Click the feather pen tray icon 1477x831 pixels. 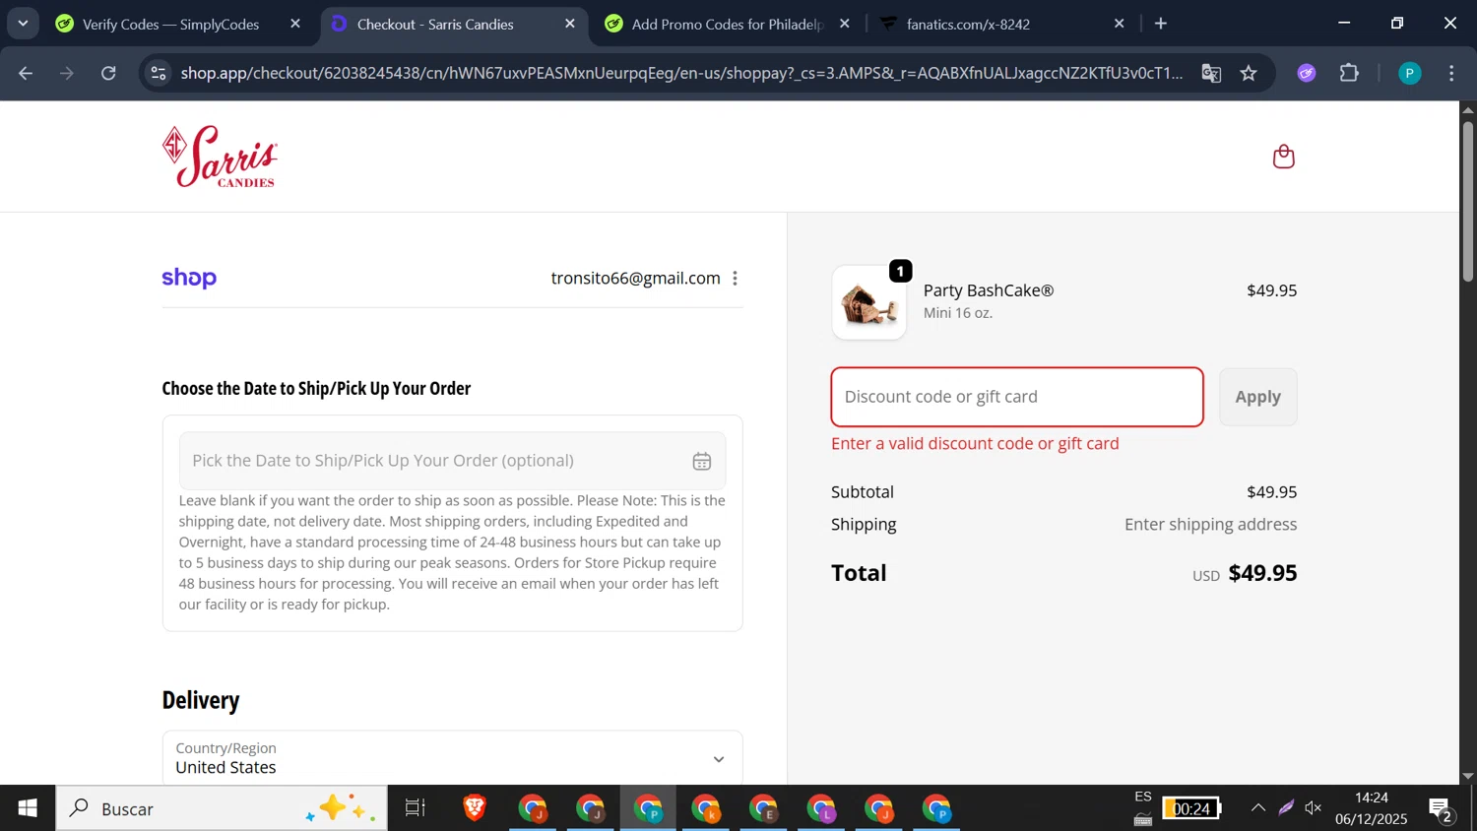(1286, 808)
